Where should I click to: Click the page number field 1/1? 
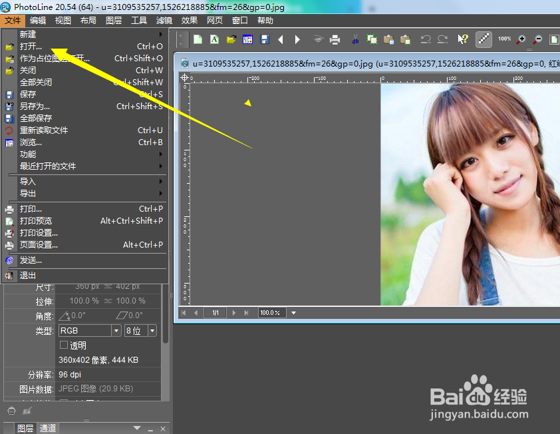click(215, 313)
